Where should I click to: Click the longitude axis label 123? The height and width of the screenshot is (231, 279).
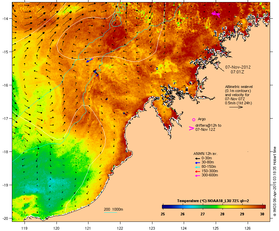pyautogui.click(x=152, y=228)
